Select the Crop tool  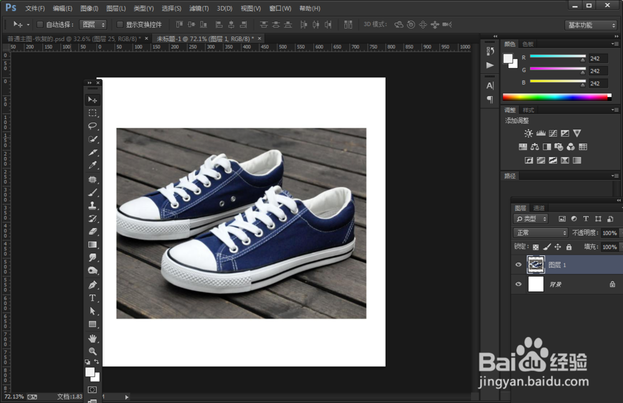92,152
